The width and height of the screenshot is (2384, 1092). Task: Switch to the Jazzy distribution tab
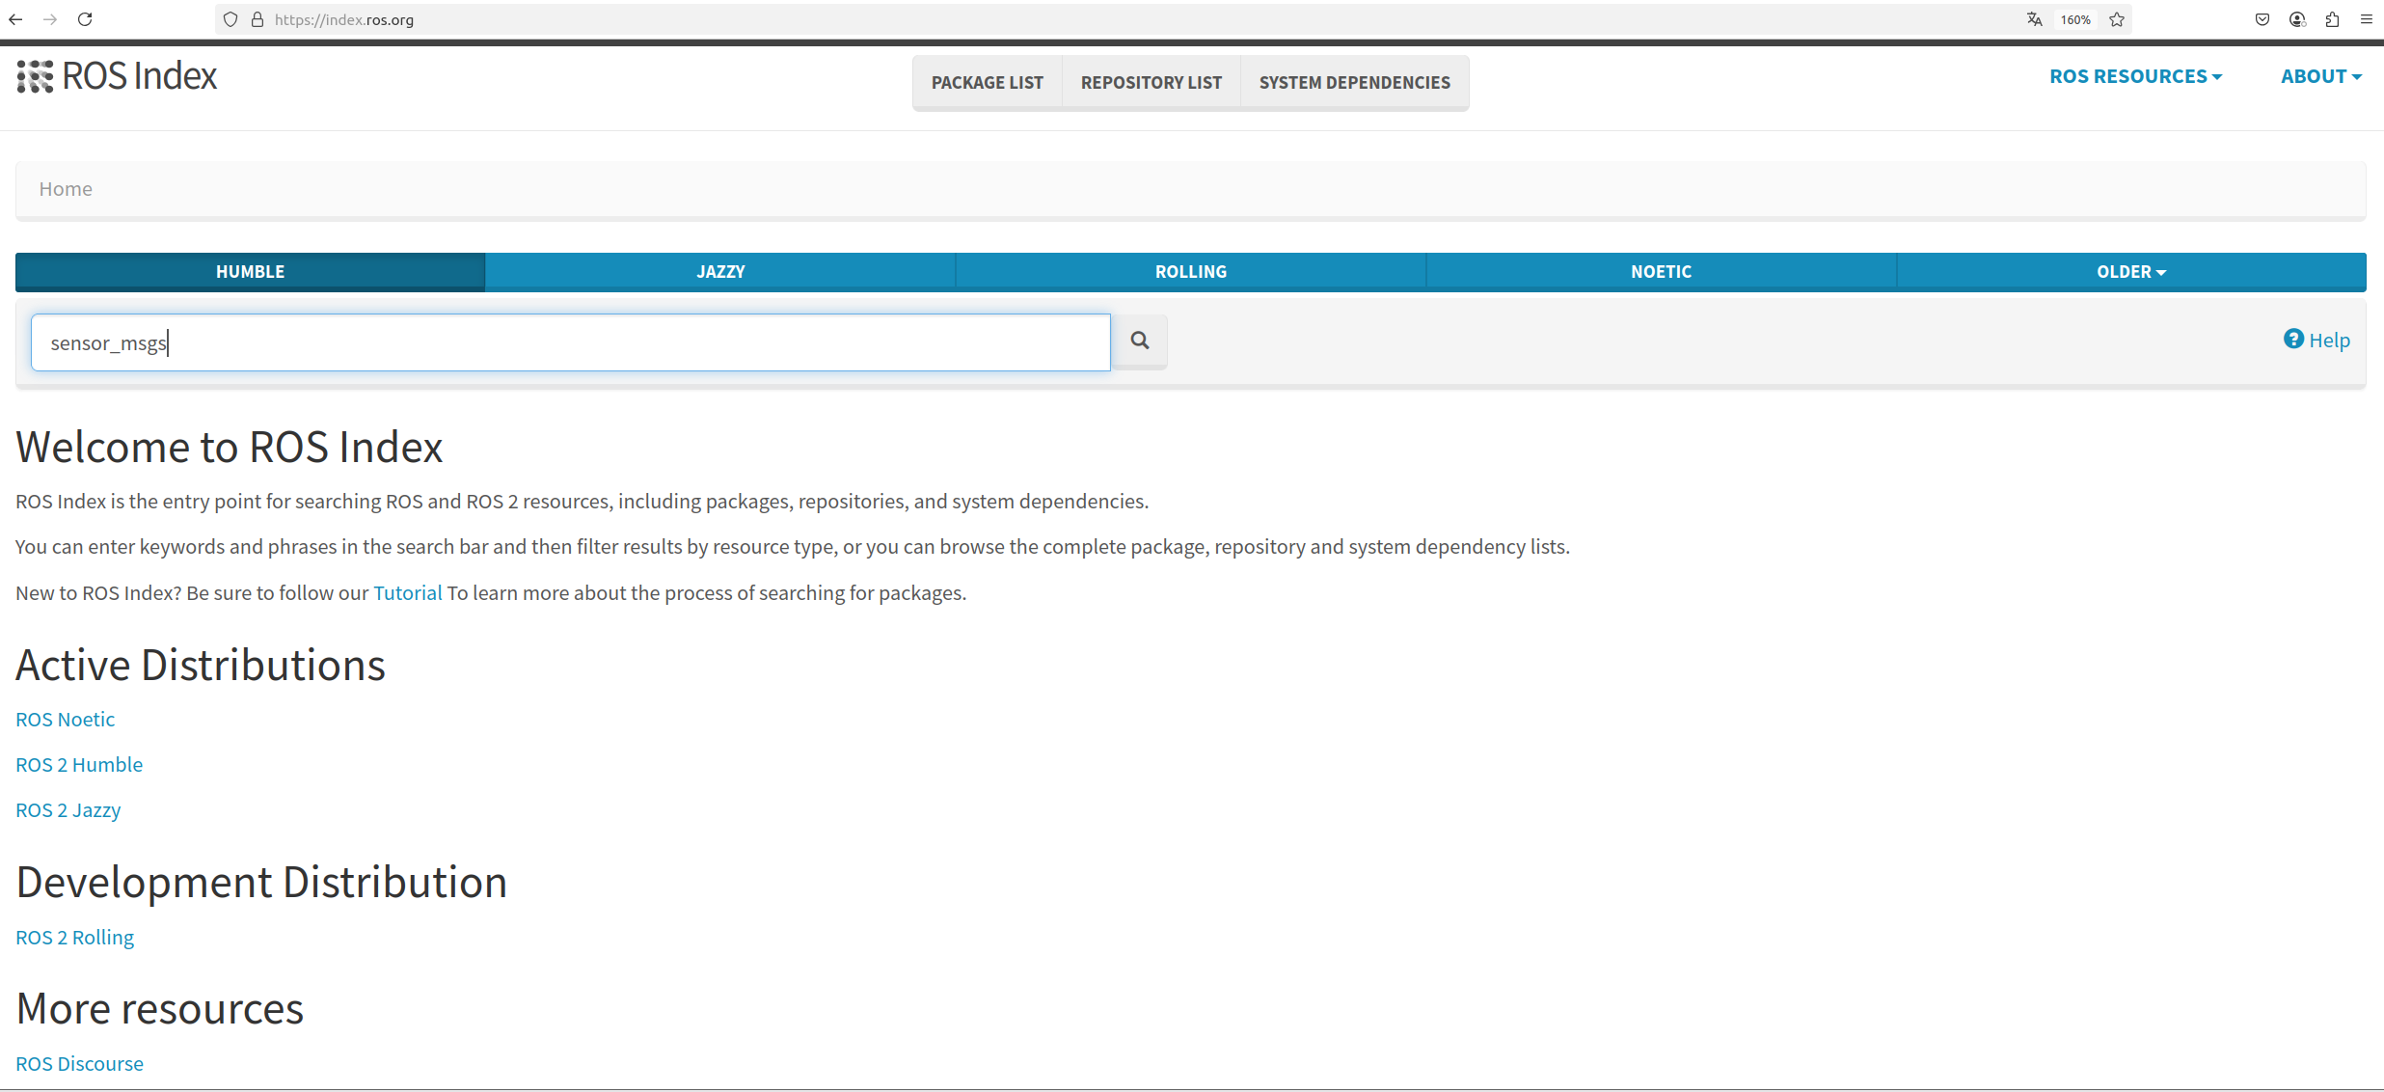(x=720, y=272)
